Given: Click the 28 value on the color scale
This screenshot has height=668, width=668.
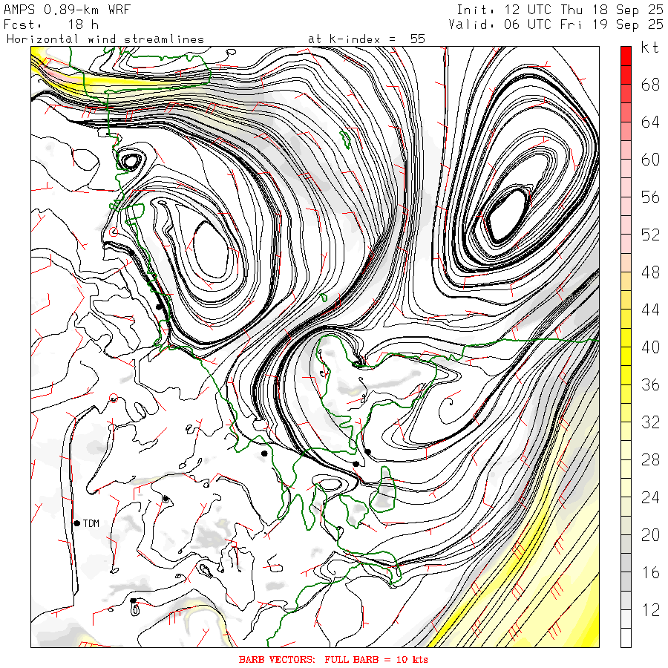Looking at the screenshot, I should (650, 460).
